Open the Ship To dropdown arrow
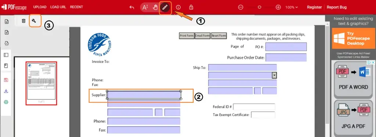Image resolution: width=376 pixels, height=137 pixels. point(275,75)
